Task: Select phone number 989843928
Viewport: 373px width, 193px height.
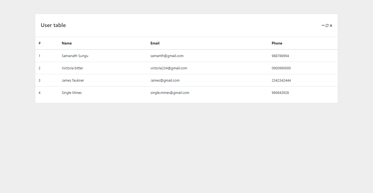Action: [280, 93]
